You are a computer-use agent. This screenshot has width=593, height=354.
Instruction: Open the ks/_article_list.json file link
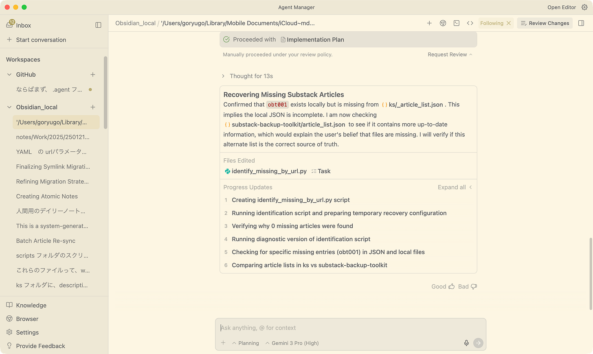pyautogui.click(x=412, y=105)
